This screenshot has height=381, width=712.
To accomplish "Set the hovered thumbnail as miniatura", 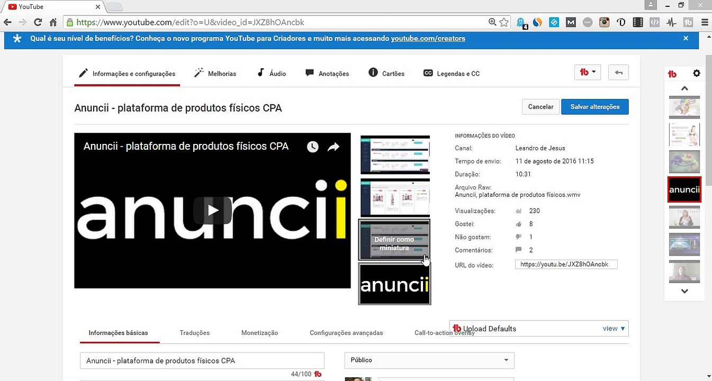I will point(395,240).
